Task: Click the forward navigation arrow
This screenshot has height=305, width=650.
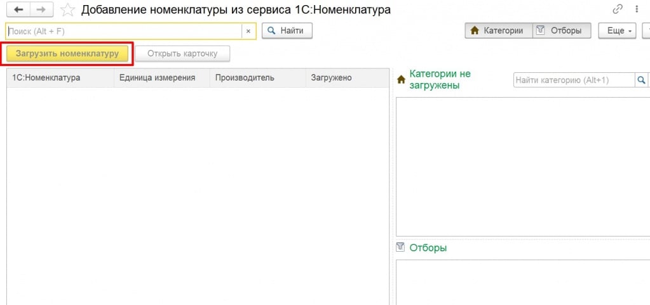Action: [41, 10]
